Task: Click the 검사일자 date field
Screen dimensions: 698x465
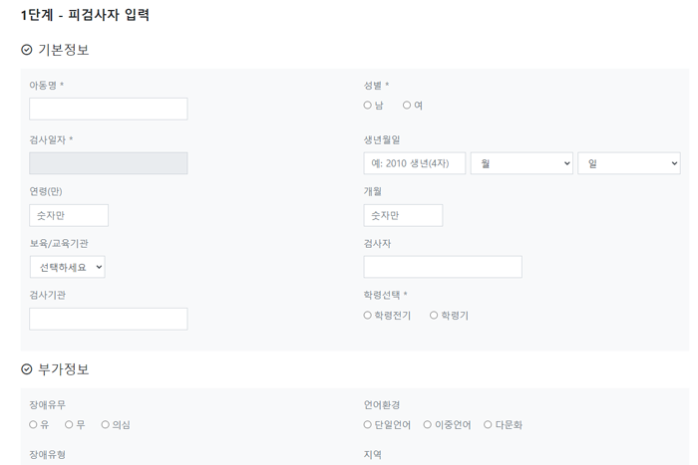Action: tap(108, 163)
